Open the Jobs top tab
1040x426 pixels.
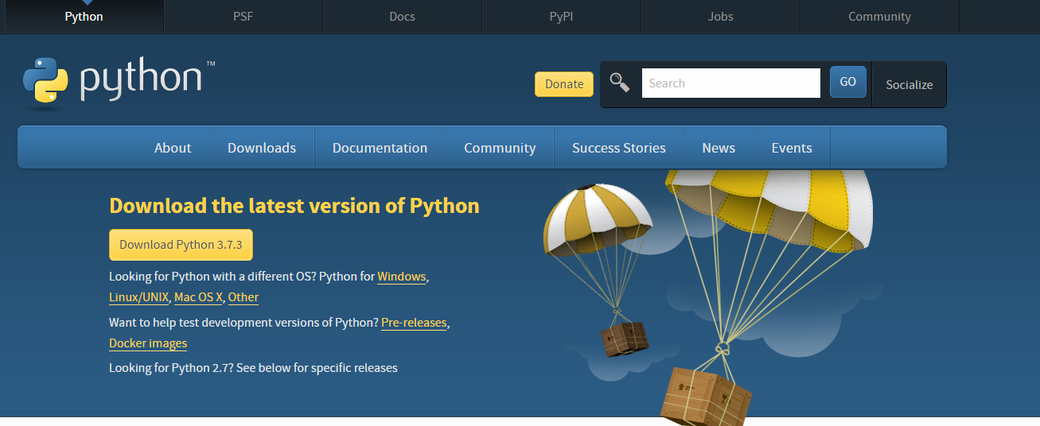coord(720,17)
